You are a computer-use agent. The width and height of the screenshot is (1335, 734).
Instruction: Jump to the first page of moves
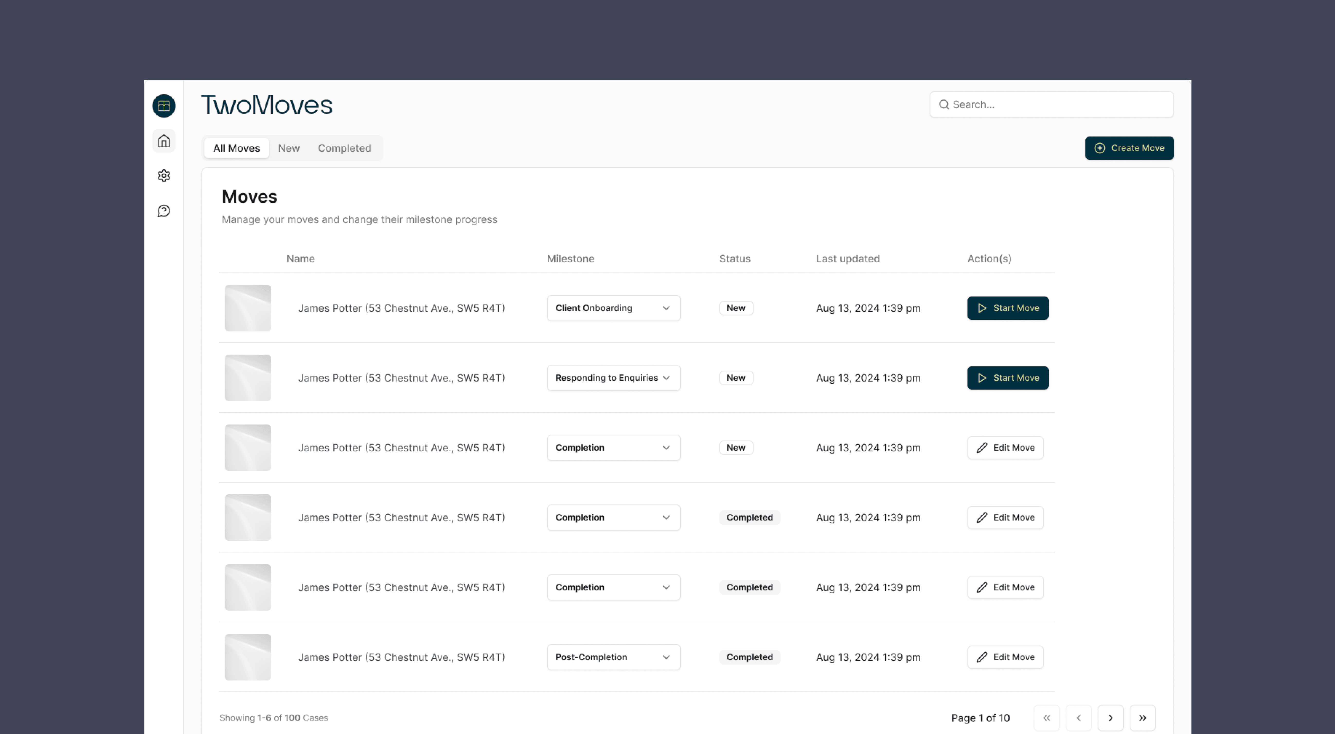click(1047, 718)
